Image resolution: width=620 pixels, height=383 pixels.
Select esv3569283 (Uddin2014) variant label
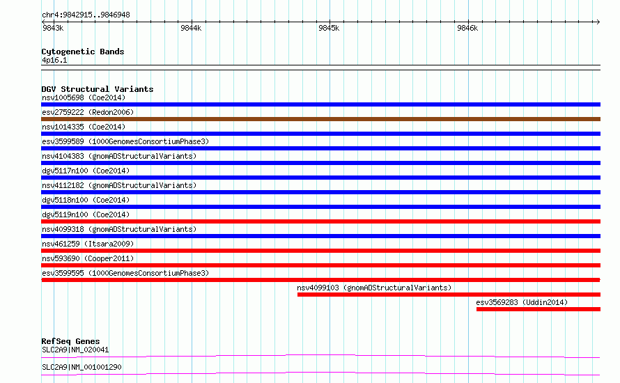pyautogui.click(x=522, y=302)
